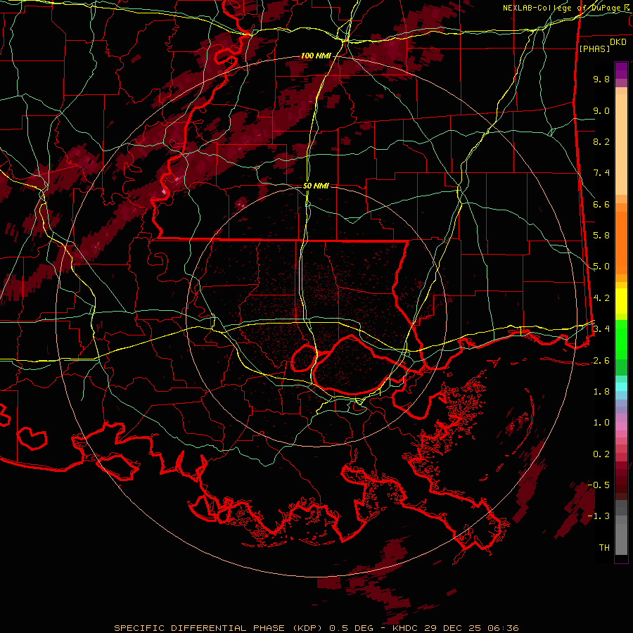This screenshot has width=633, height=633.
Task: Click the "1.0" value on the color scale
Action: (601, 423)
